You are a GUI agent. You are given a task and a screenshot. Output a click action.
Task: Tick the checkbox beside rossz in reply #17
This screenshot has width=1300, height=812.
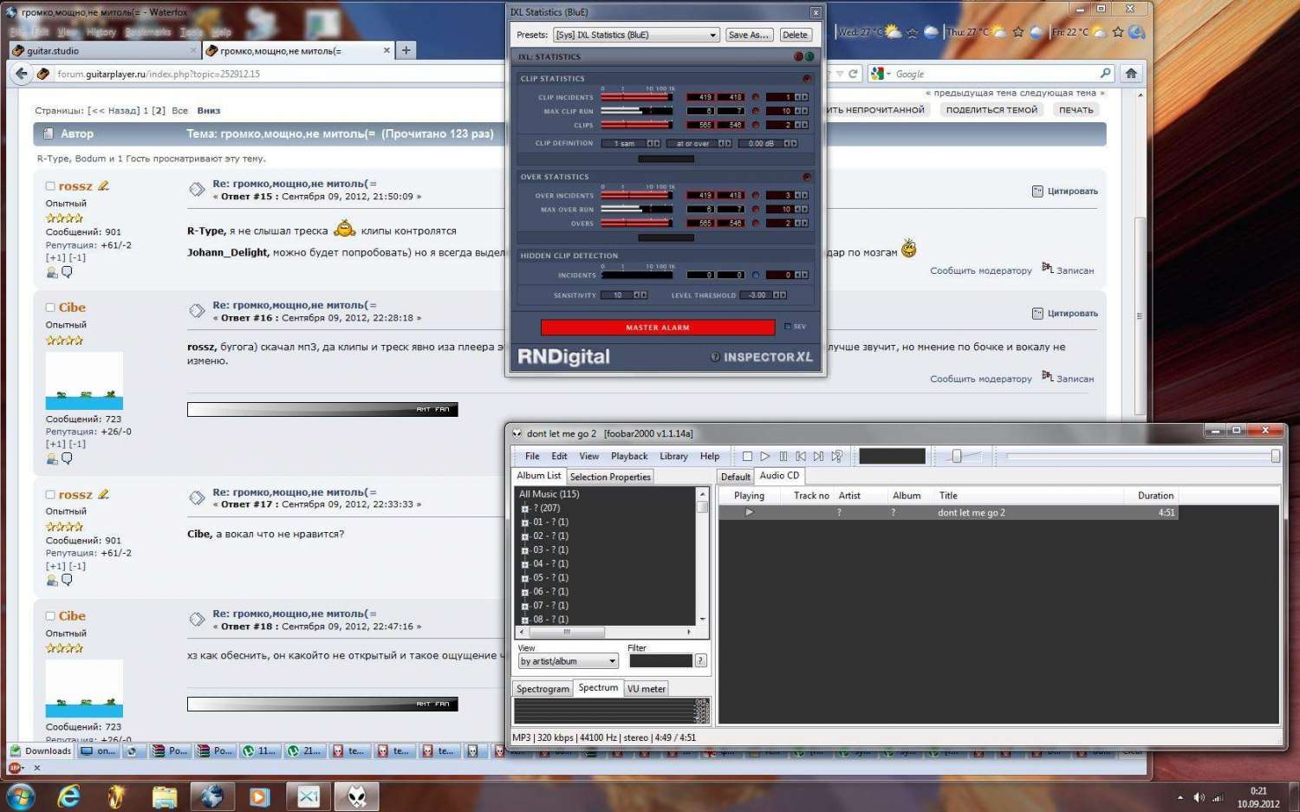tap(50, 495)
